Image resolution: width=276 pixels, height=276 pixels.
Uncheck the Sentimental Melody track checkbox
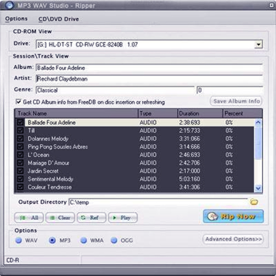pyautogui.click(x=20, y=179)
